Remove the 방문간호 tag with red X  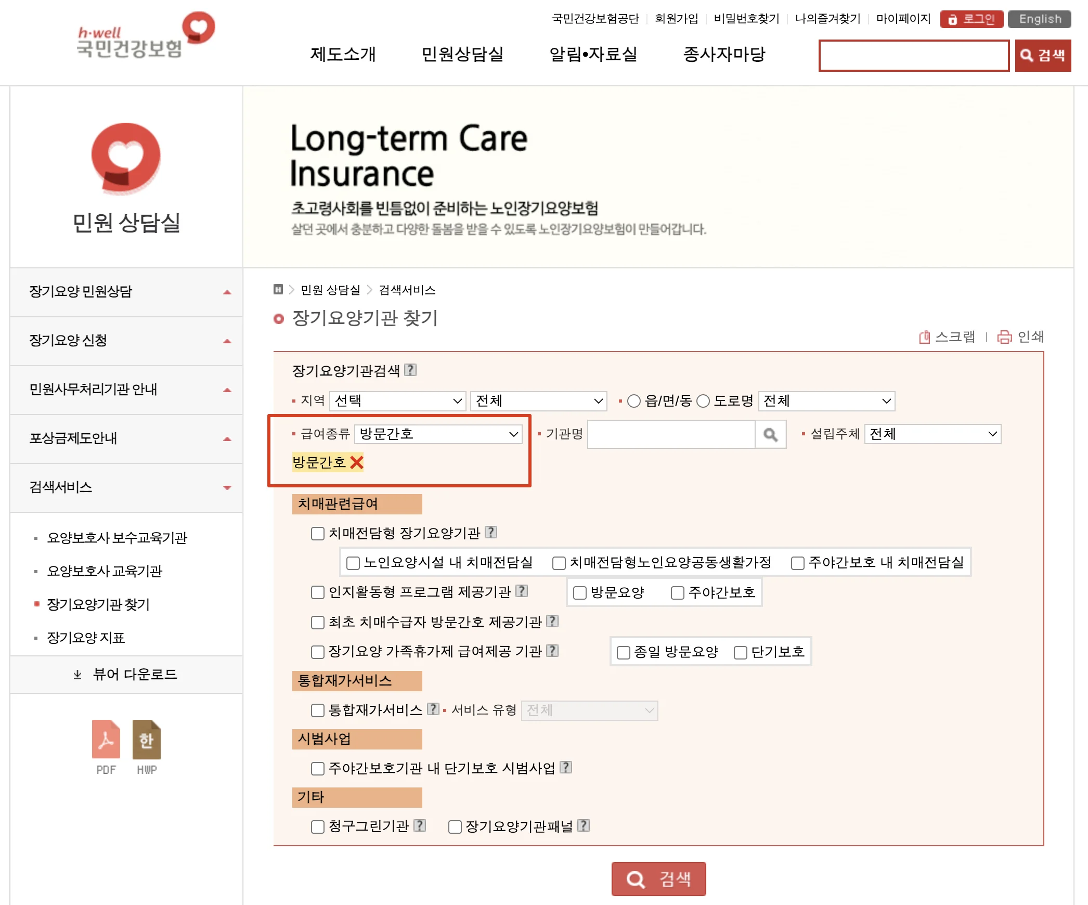click(357, 462)
